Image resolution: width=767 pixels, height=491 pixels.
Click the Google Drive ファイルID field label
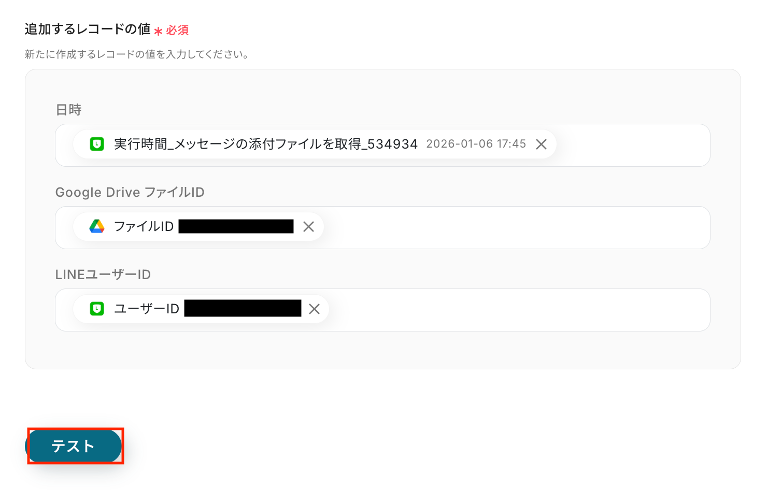click(x=130, y=192)
